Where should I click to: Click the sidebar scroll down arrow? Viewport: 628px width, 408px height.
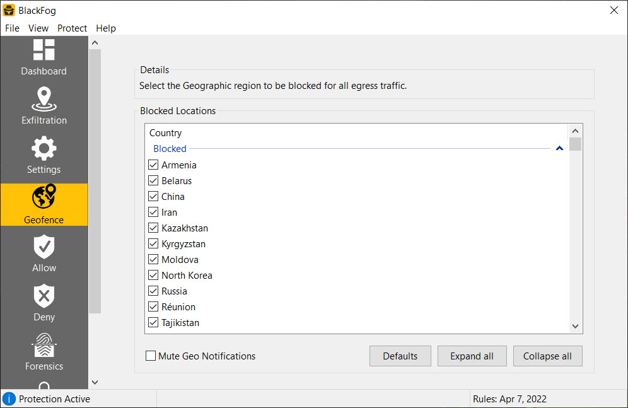pos(95,382)
